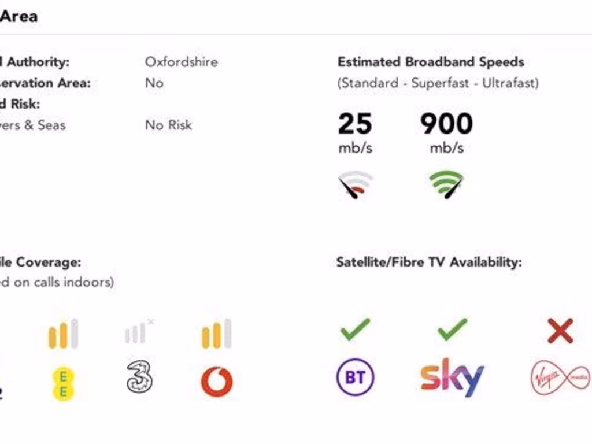Click the EE network logo
Viewport: 592px width, 444px height.
coord(64,384)
